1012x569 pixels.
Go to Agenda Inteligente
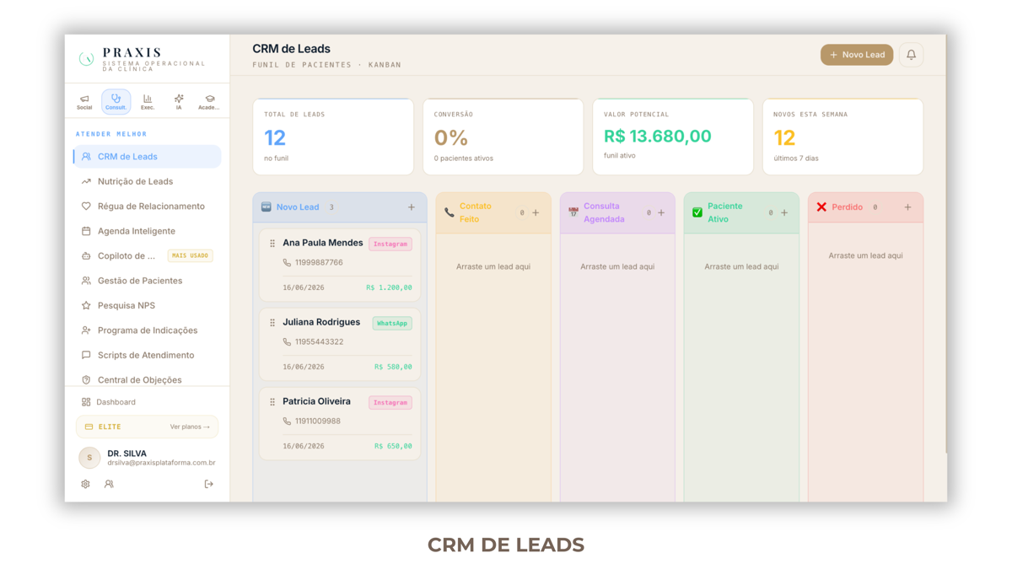[x=148, y=231]
